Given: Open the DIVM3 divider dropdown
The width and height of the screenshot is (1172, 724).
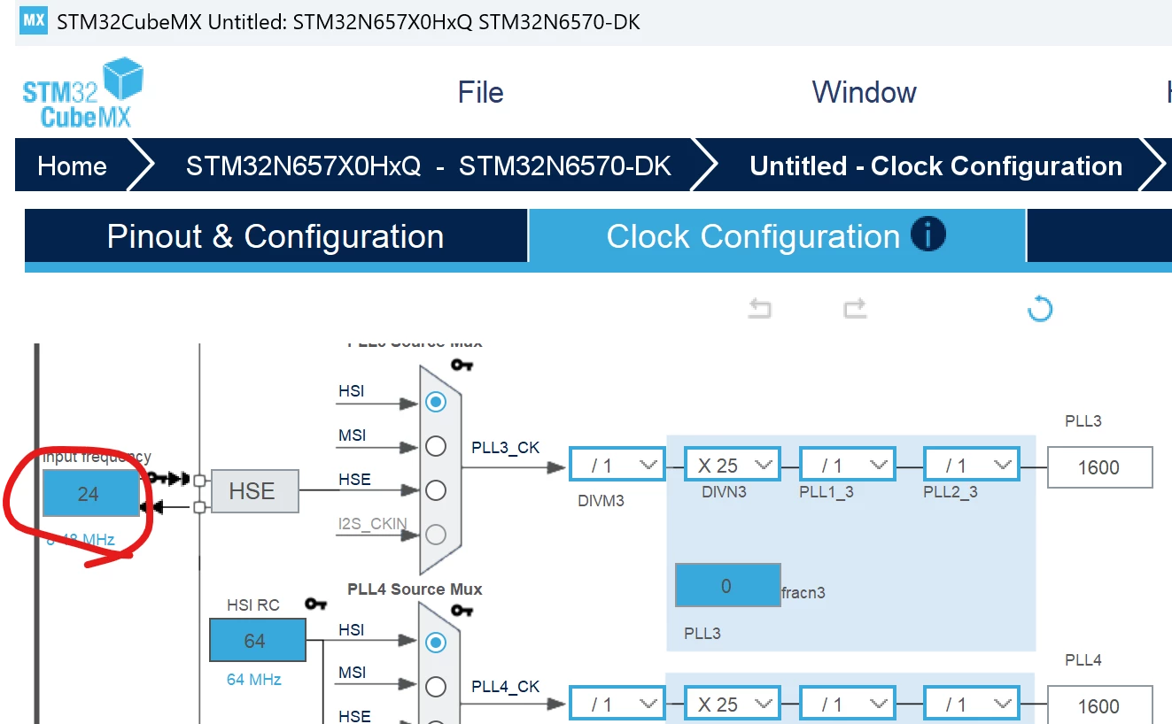Looking at the screenshot, I should [x=617, y=465].
